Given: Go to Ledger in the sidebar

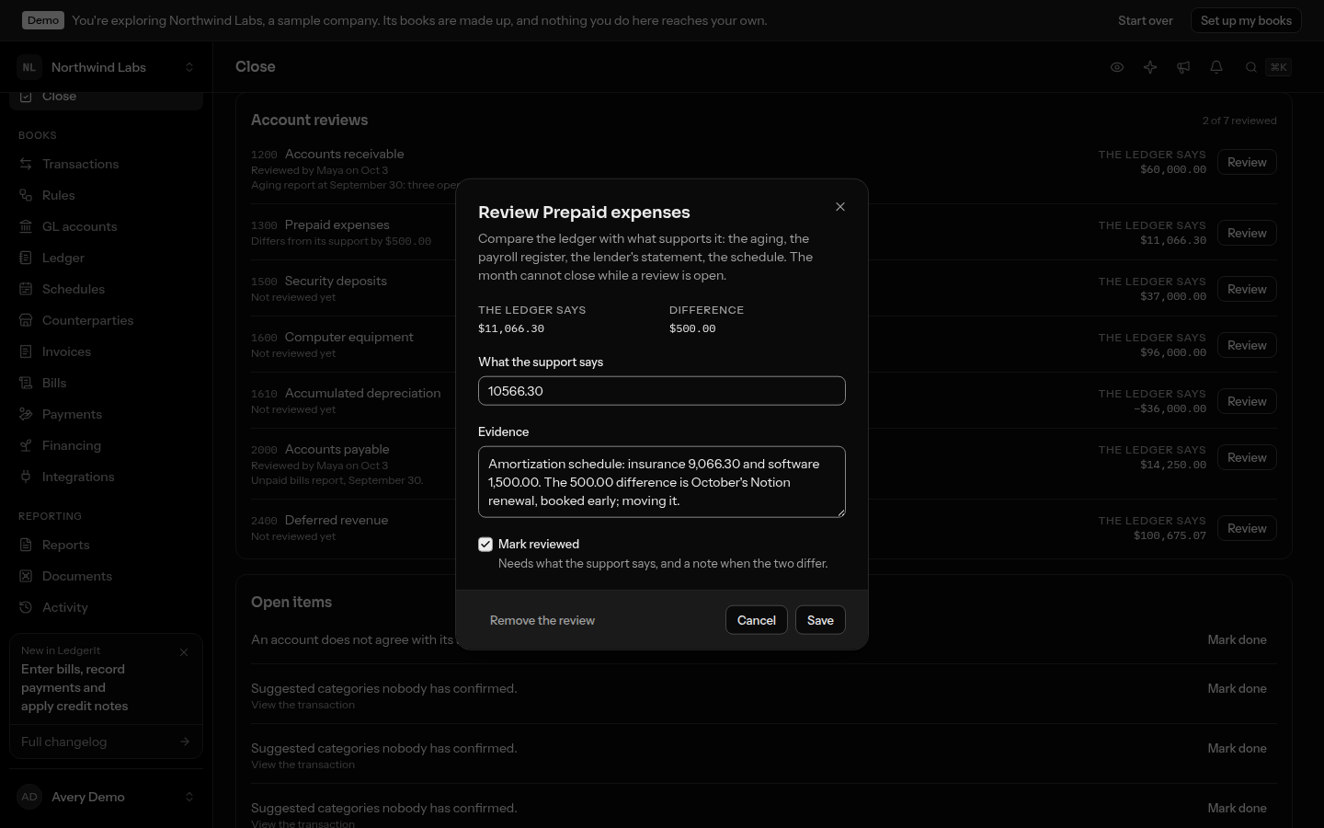Looking at the screenshot, I should [106, 258].
